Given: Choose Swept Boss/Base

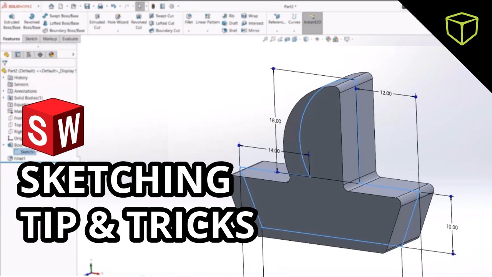Looking at the screenshot, I should click(x=61, y=16).
